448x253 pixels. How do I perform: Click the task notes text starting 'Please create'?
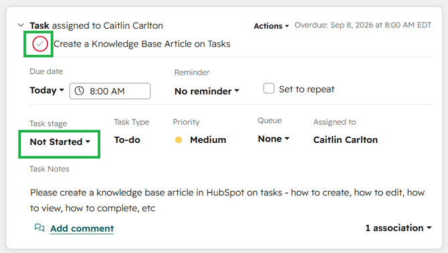click(x=227, y=200)
